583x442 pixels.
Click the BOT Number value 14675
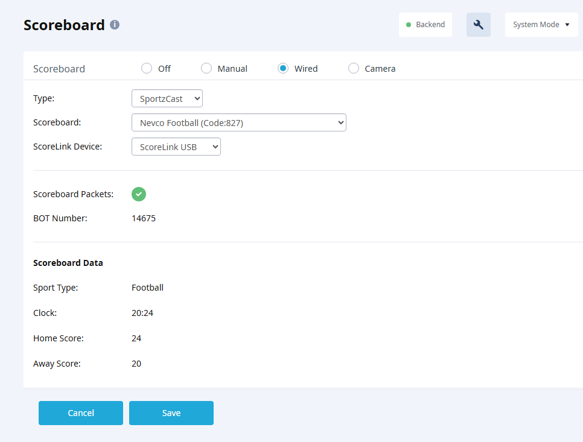[144, 218]
